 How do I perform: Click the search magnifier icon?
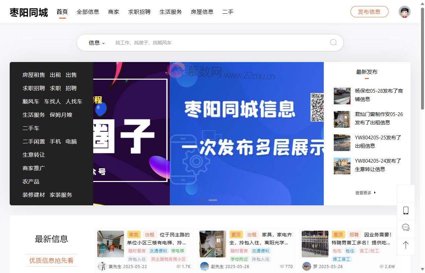point(333,43)
